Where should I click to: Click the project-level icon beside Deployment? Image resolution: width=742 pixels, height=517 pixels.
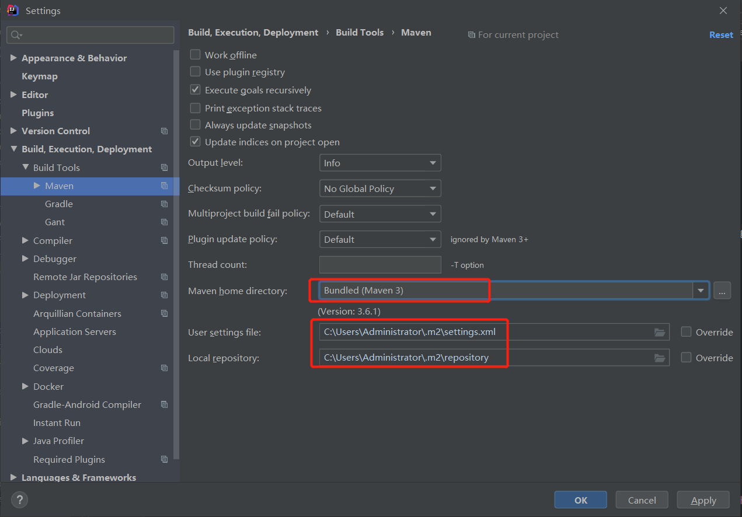(164, 295)
